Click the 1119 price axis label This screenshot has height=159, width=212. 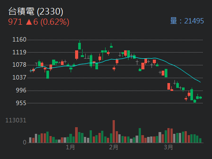click(19, 52)
